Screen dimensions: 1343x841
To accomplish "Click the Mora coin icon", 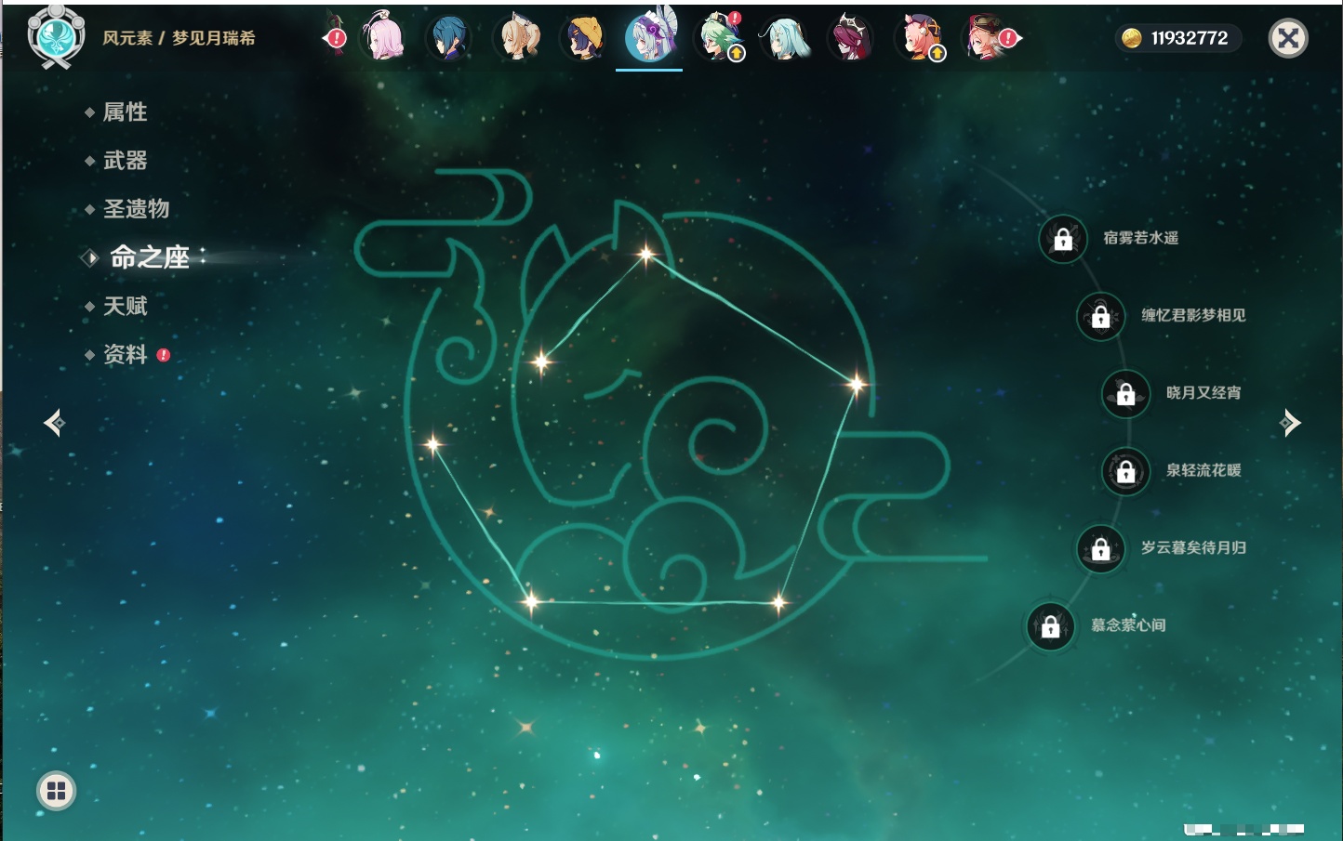I will [x=1132, y=38].
